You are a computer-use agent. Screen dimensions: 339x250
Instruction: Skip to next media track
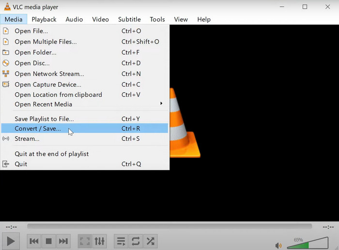click(x=63, y=241)
